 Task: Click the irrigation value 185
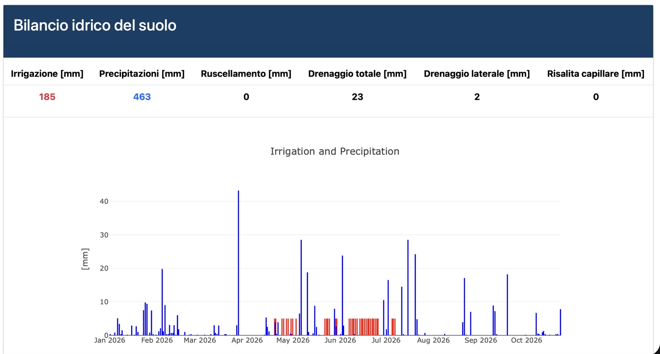pyautogui.click(x=47, y=97)
